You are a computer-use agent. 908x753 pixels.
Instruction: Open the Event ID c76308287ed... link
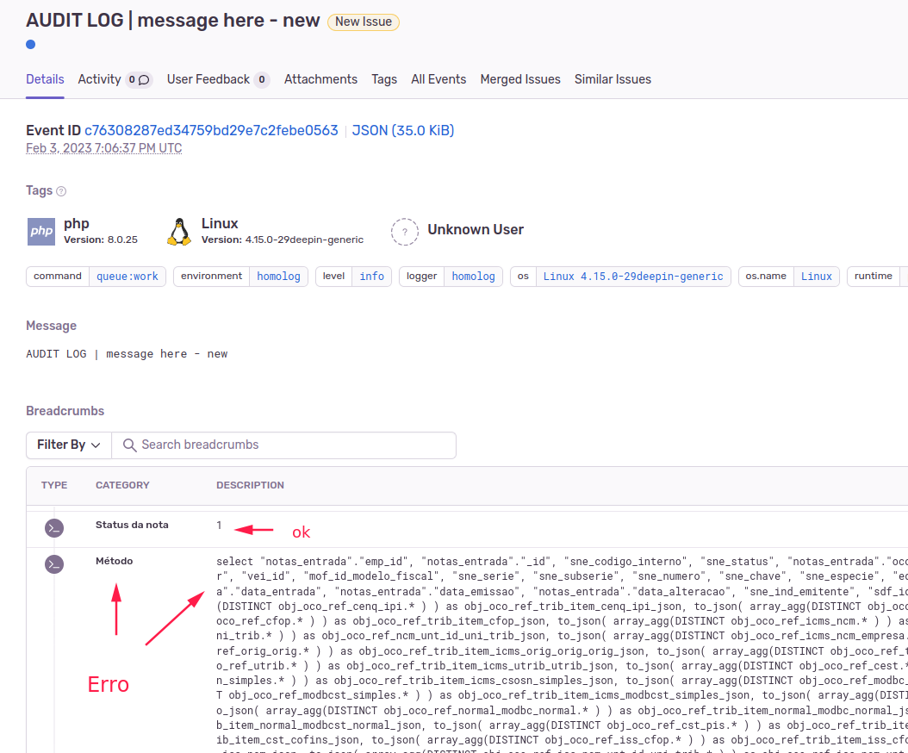point(211,130)
